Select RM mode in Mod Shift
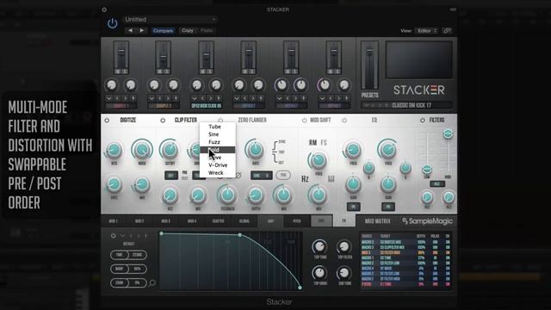The image size is (551, 310). pos(313,143)
